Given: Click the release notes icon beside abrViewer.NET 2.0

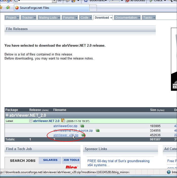Looking at the screenshot, I should tap(63, 121).
